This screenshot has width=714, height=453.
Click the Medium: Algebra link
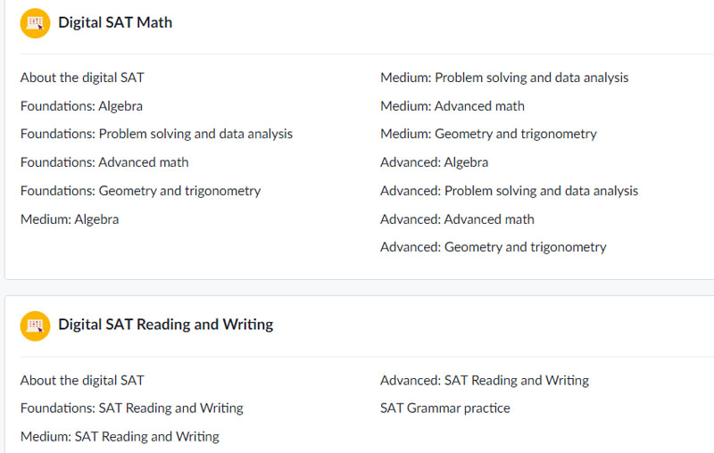coord(70,219)
